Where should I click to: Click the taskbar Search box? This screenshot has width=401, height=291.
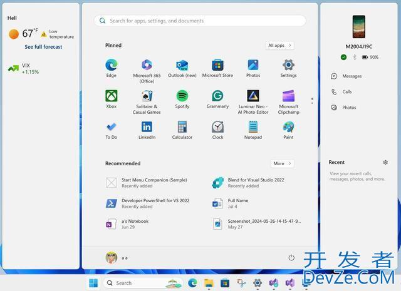(143, 283)
